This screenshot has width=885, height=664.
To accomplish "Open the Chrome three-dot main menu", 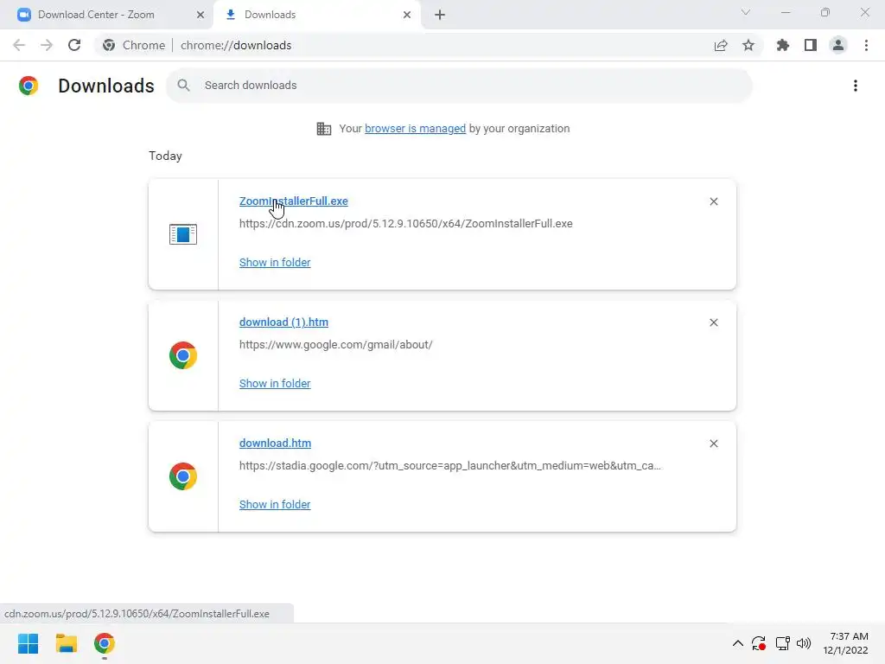I will pyautogui.click(x=866, y=45).
